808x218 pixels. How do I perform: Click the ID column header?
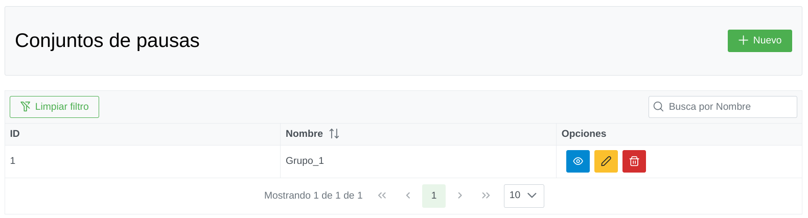pos(15,134)
